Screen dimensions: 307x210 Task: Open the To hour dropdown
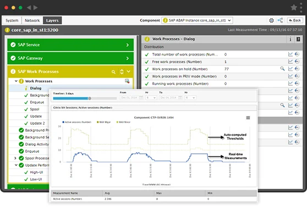coord(190,97)
